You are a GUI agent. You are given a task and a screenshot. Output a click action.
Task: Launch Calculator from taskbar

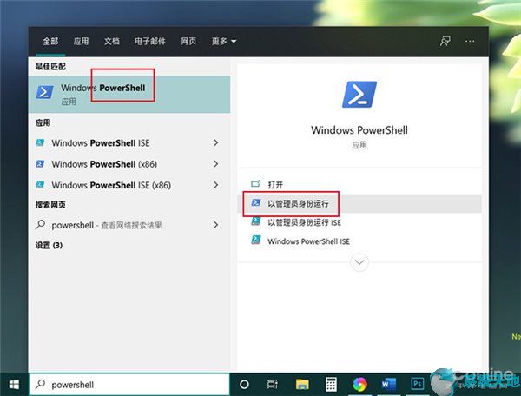tap(331, 385)
